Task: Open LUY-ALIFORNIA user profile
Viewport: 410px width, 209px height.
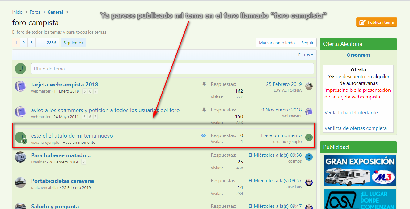Action: pos(288,90)
